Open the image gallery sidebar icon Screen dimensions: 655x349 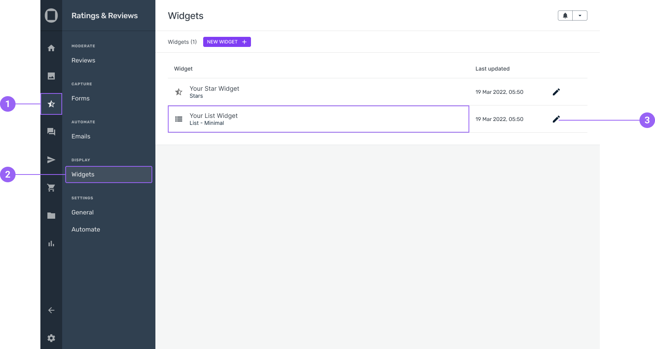tap(51, 76)
